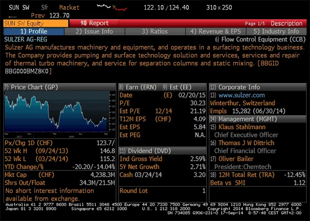The image size is (310, 221).
Task: Click the 52 Wk H value 146.8
Action: 108,151
